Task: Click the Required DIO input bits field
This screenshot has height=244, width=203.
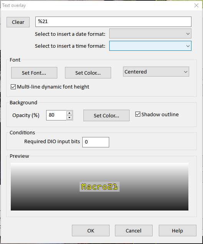Action: click(x=96, y=142)
